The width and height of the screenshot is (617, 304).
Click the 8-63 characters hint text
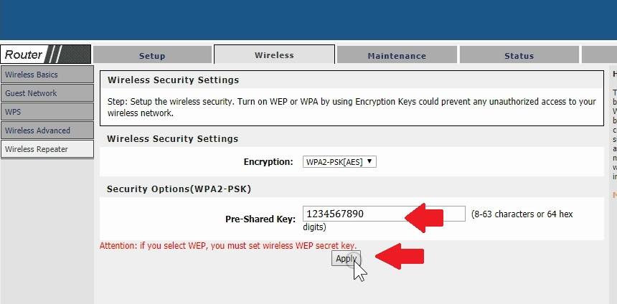522,214
